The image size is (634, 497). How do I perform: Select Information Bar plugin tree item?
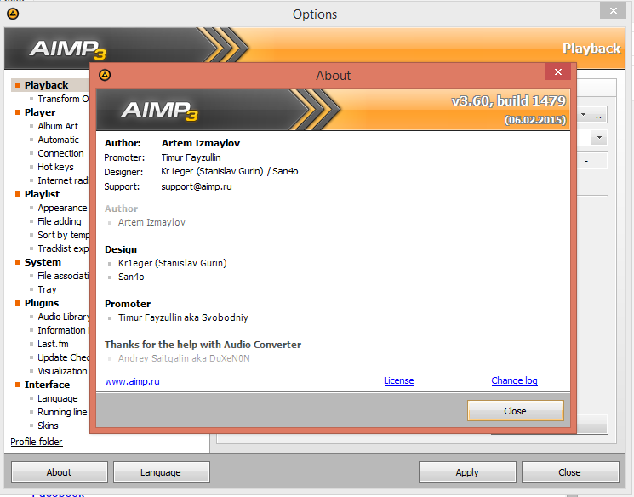pyautogui.click(x=63, y=330)
